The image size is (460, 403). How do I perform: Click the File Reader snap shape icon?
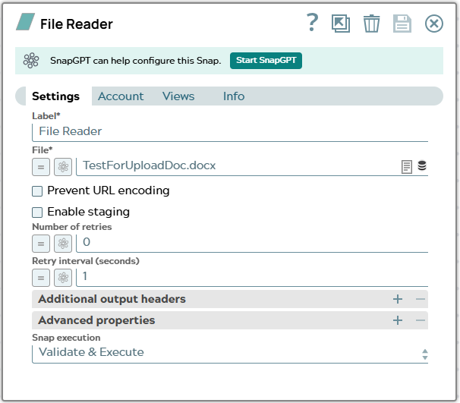(x=26, y=22)
